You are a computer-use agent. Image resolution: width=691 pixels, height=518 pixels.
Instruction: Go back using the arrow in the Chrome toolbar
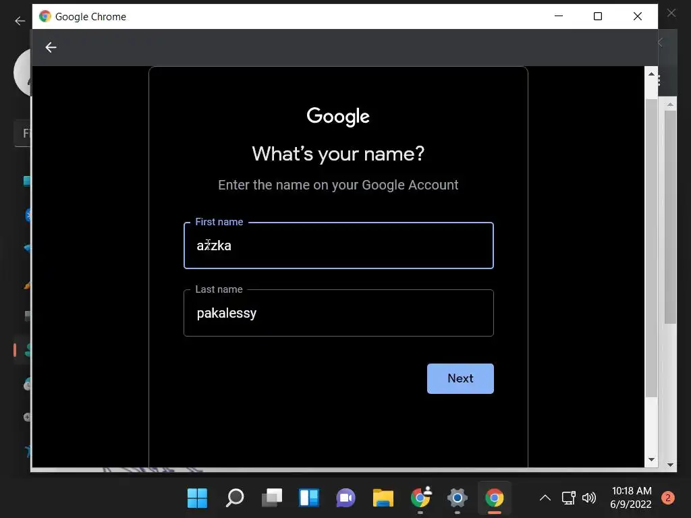[x=51, y=47]
